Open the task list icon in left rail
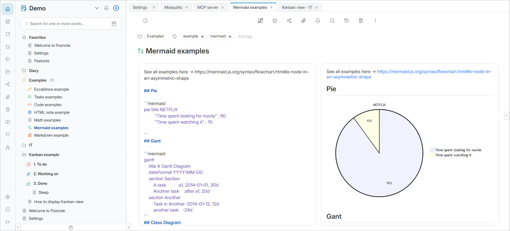 [8, 135]
